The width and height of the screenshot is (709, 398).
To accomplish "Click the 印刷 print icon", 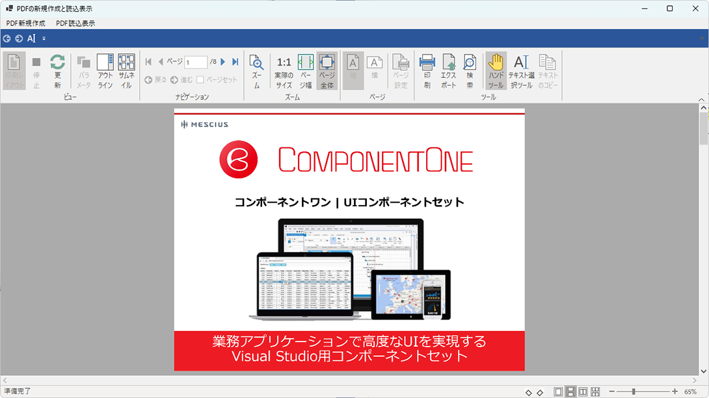I will pos(427,71).
